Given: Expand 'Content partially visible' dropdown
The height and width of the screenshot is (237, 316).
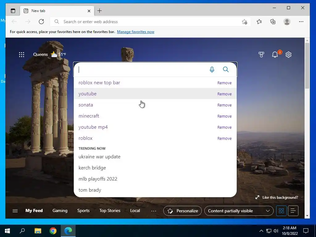Looking at the screenshot, I should coord(239,211).
